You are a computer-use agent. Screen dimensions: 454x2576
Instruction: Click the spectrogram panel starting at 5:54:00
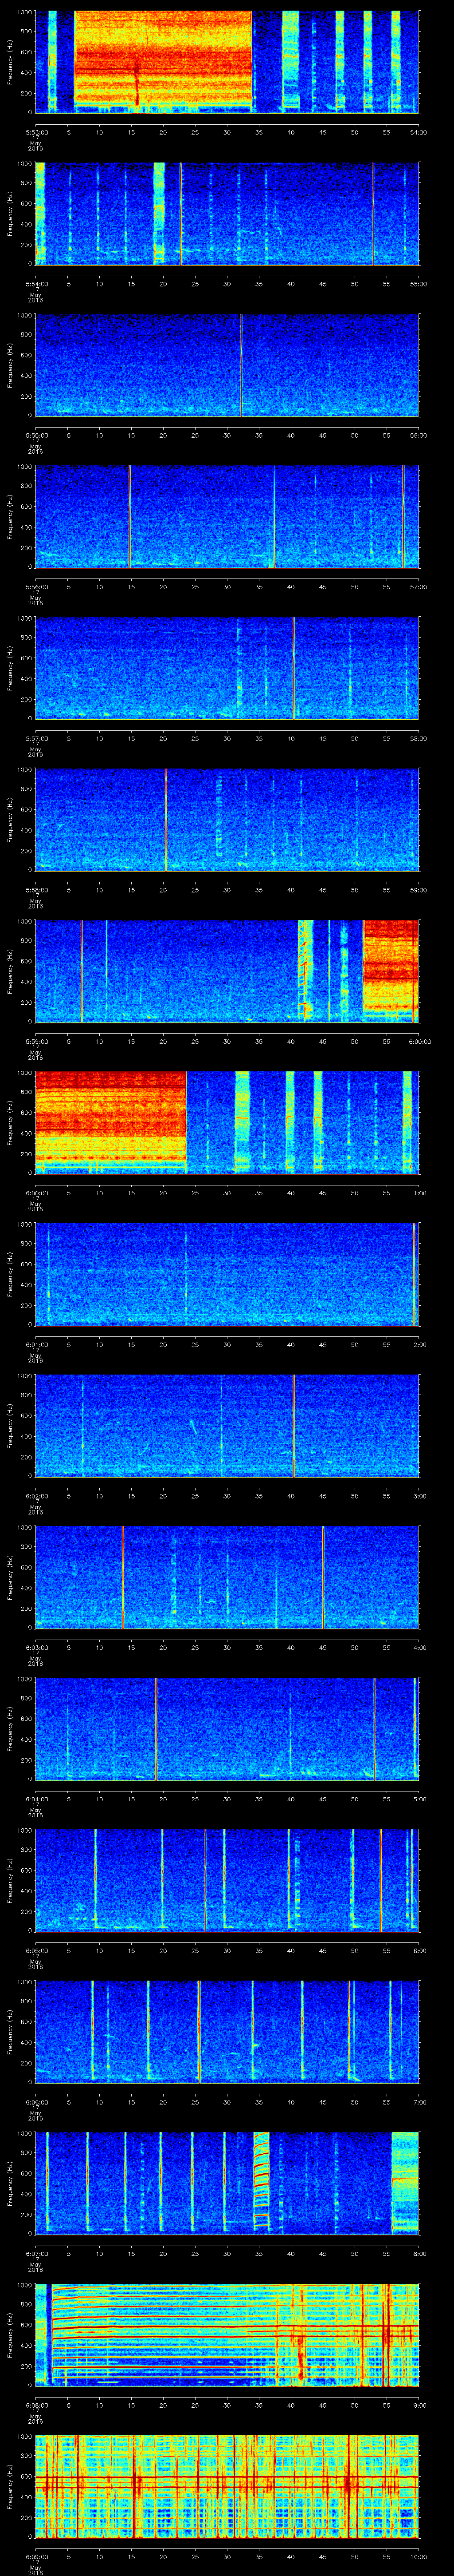(227, 213)
